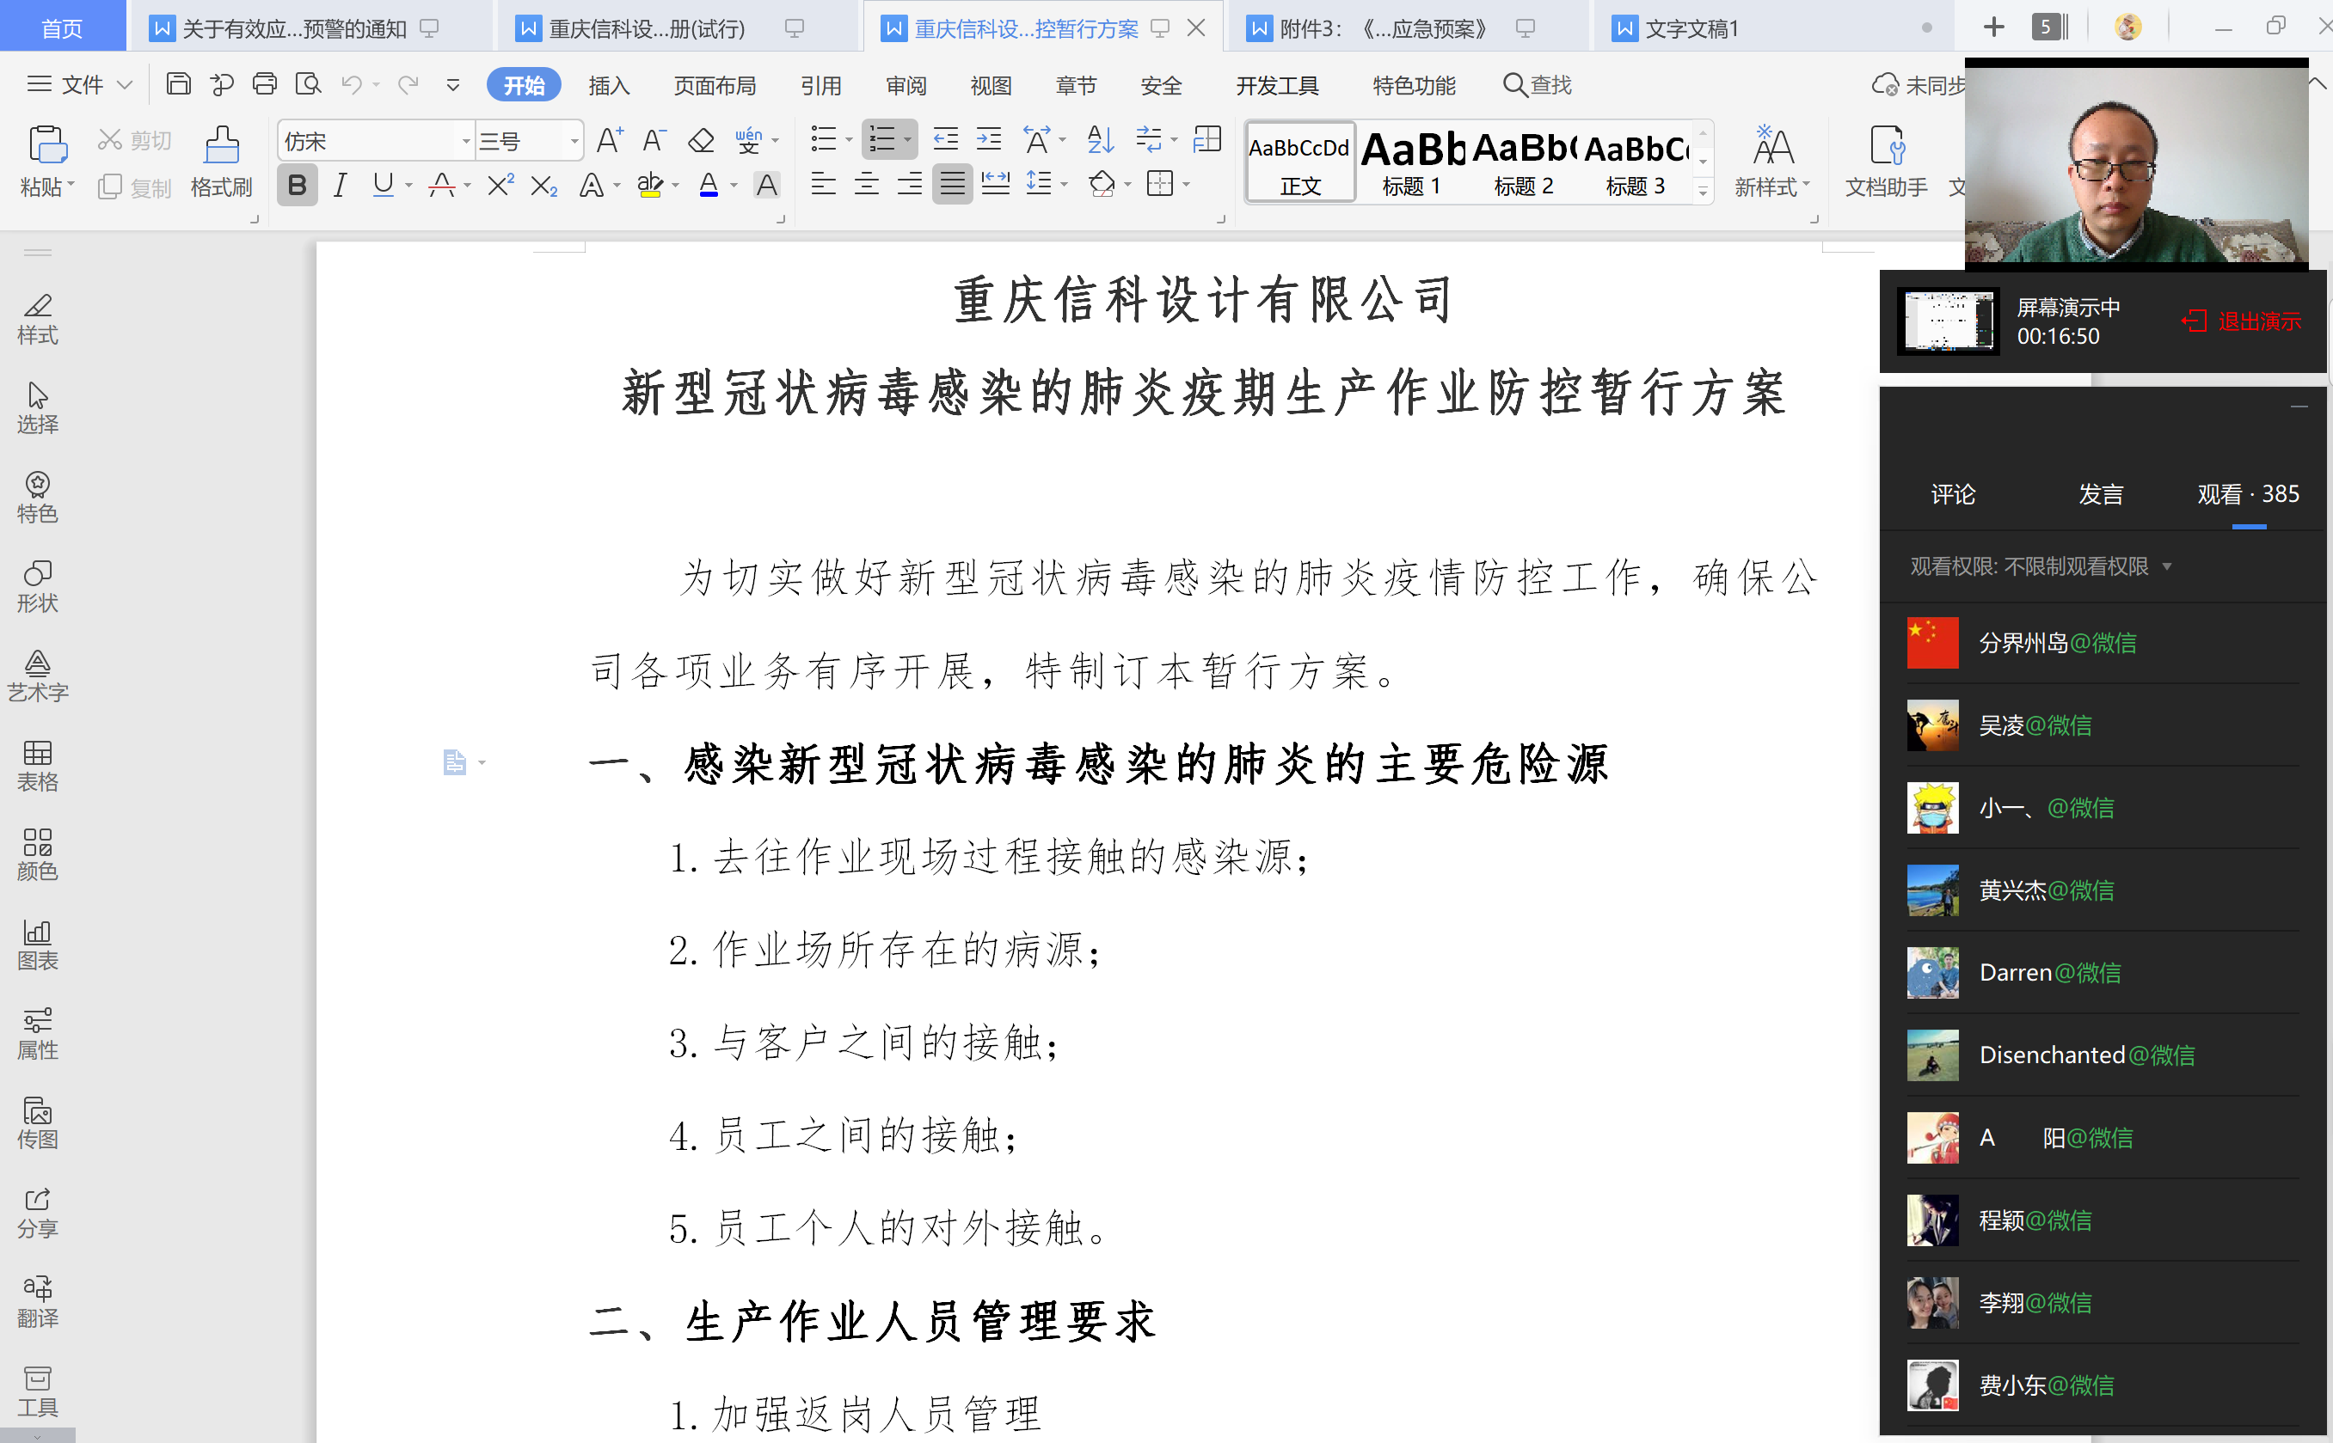Open sidebar Translate (翻译) tool
Screen dimensions: 2333x1443
click(x=37, y=1303)
